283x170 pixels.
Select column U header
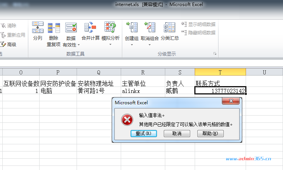pos(265,72)
